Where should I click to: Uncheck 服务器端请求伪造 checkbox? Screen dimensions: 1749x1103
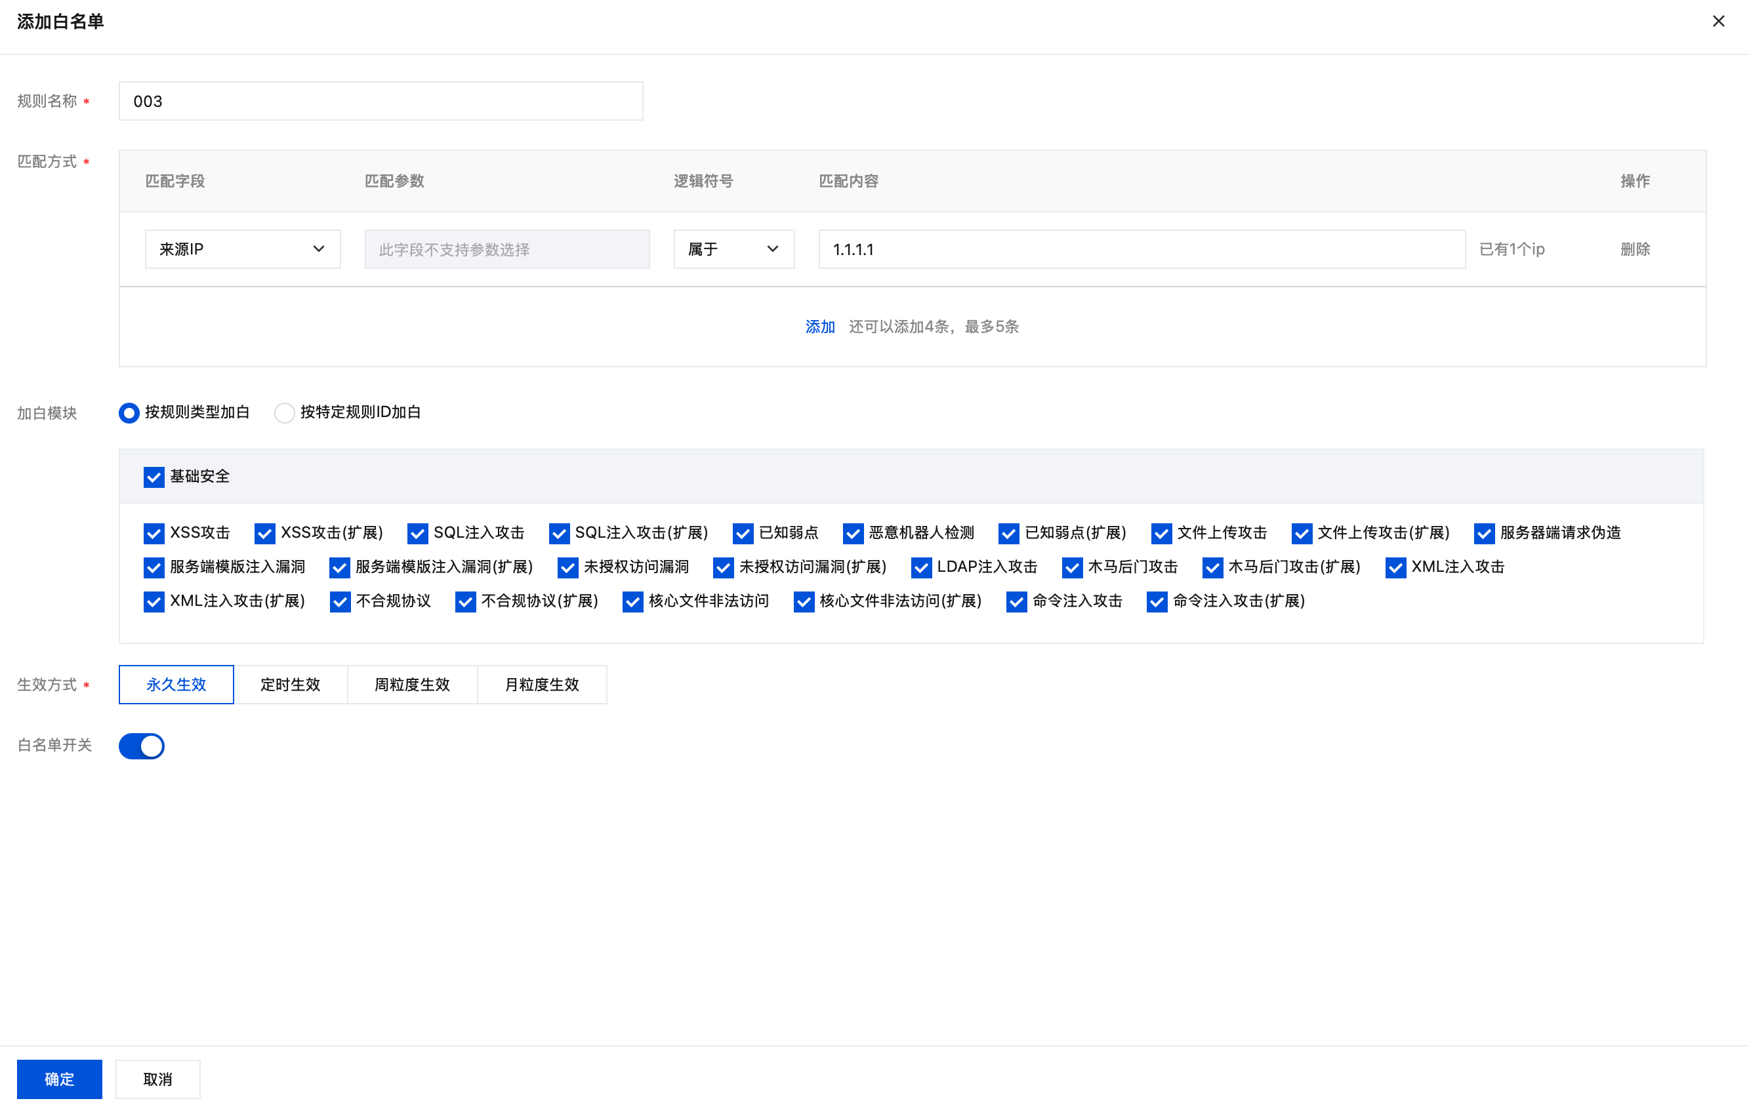click(1484, 534)
